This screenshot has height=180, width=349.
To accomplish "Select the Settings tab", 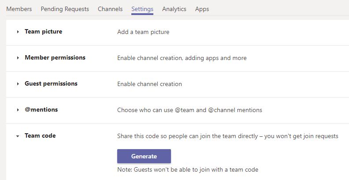I will [142, 9].
